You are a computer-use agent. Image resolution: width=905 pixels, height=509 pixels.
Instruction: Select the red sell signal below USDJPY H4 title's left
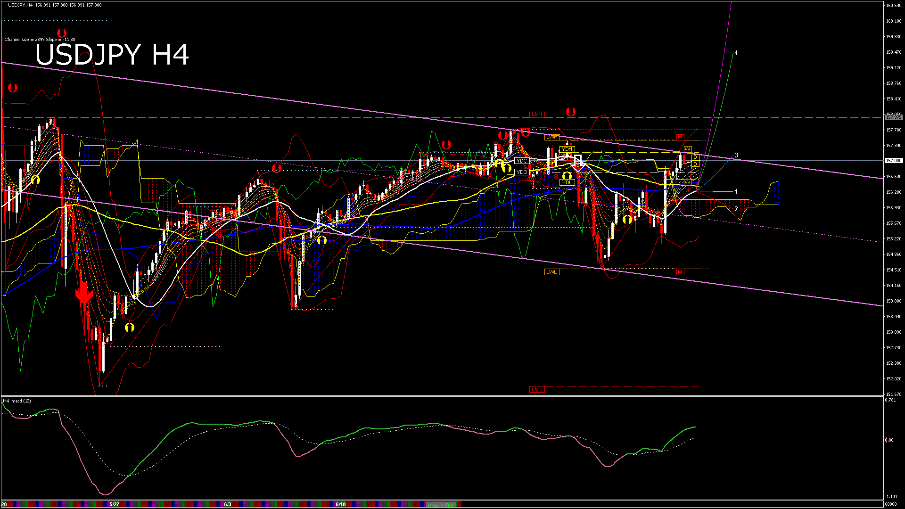pyautogui.click(x=13, y=88)
